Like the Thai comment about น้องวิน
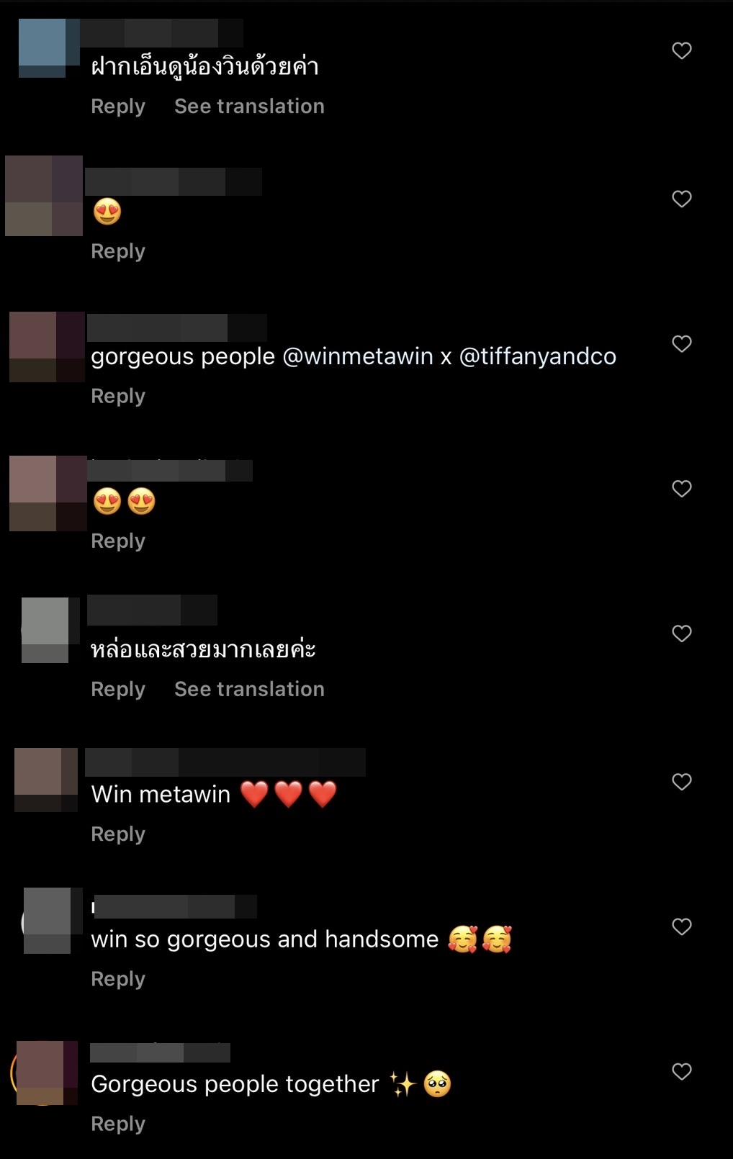The image size is (733, 1159). 681,50
